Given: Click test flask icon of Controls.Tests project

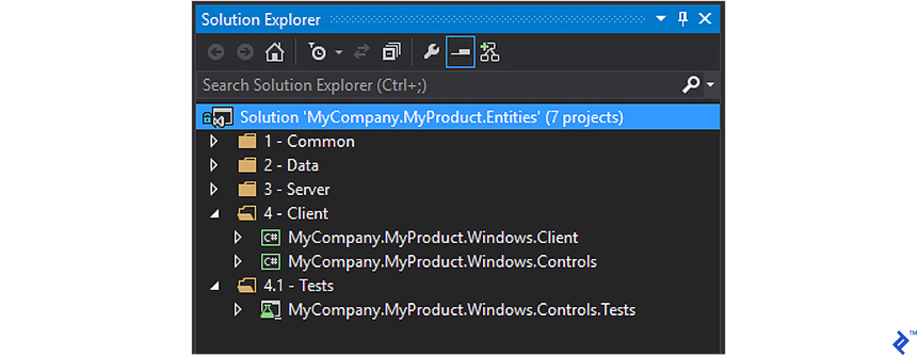Looking at the screenshot, I should click(271, 310).
